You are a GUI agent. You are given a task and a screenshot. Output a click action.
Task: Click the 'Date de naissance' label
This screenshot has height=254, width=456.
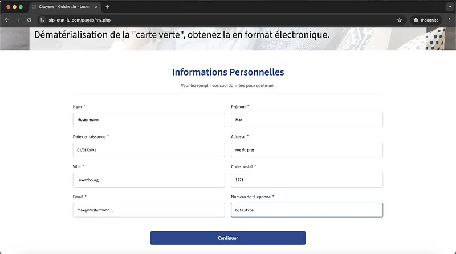(89, 136)
